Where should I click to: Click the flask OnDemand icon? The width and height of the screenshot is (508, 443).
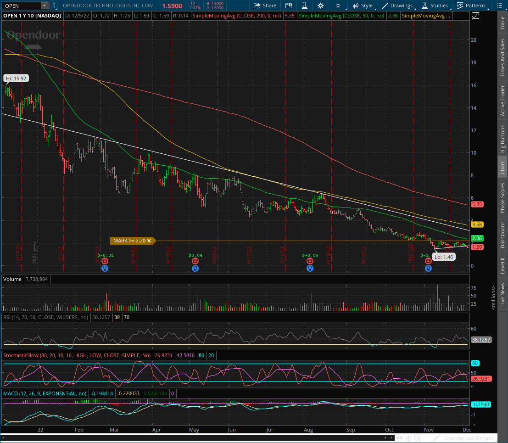(305, 6)
